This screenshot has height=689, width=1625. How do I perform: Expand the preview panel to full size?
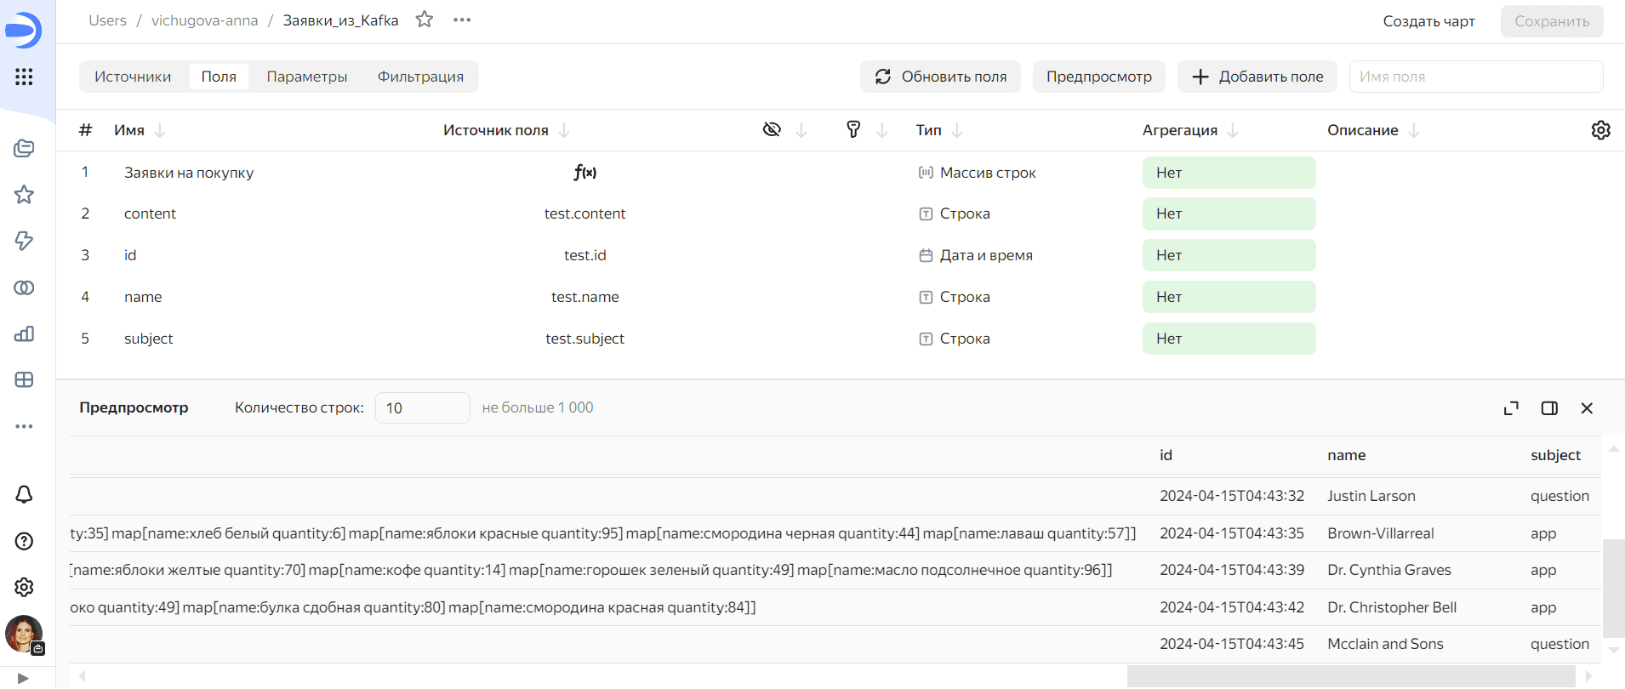pyautogui.click(x=1511, y=408)
